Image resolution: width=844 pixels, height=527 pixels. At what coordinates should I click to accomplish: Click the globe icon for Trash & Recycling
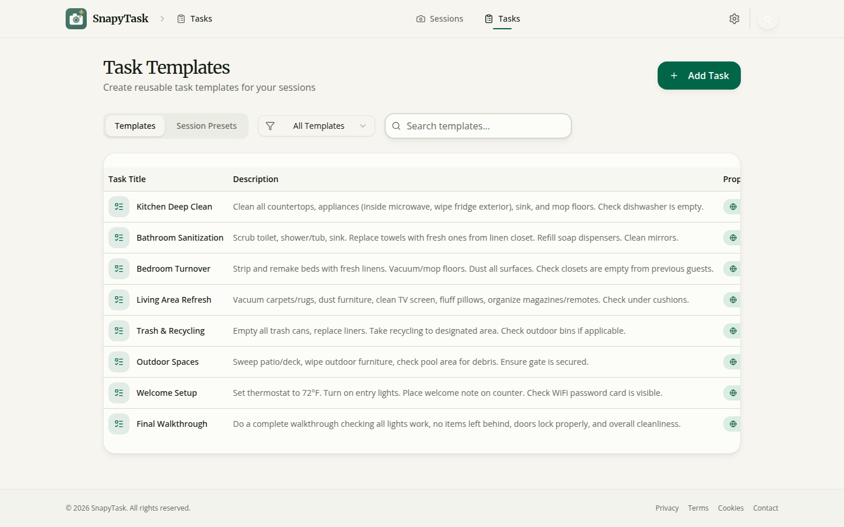click(x=731, y=330)
